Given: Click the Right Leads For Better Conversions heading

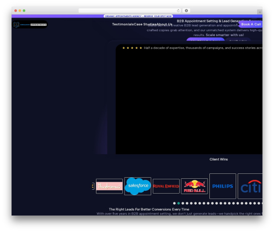Looking at the screenshot, I should point(149,210).
